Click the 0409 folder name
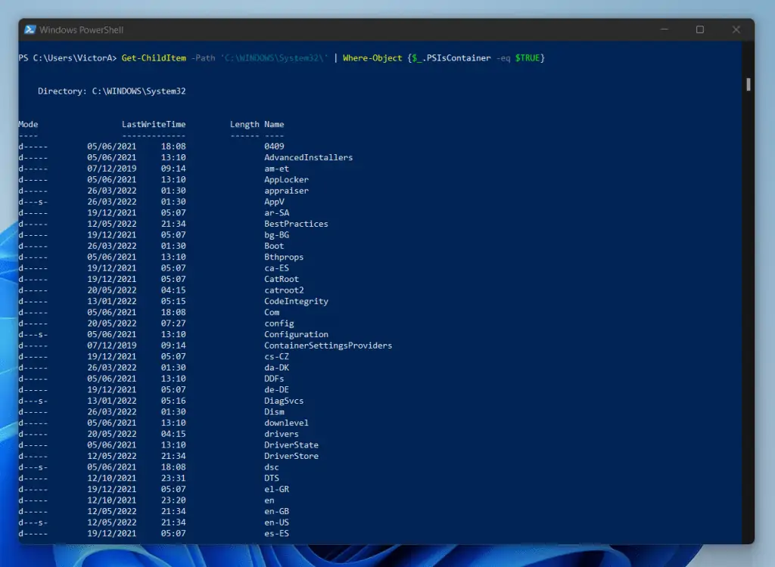Viewport: 775px width, 567px height. tap(274, 146)
